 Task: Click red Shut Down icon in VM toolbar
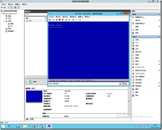(60, 20)
